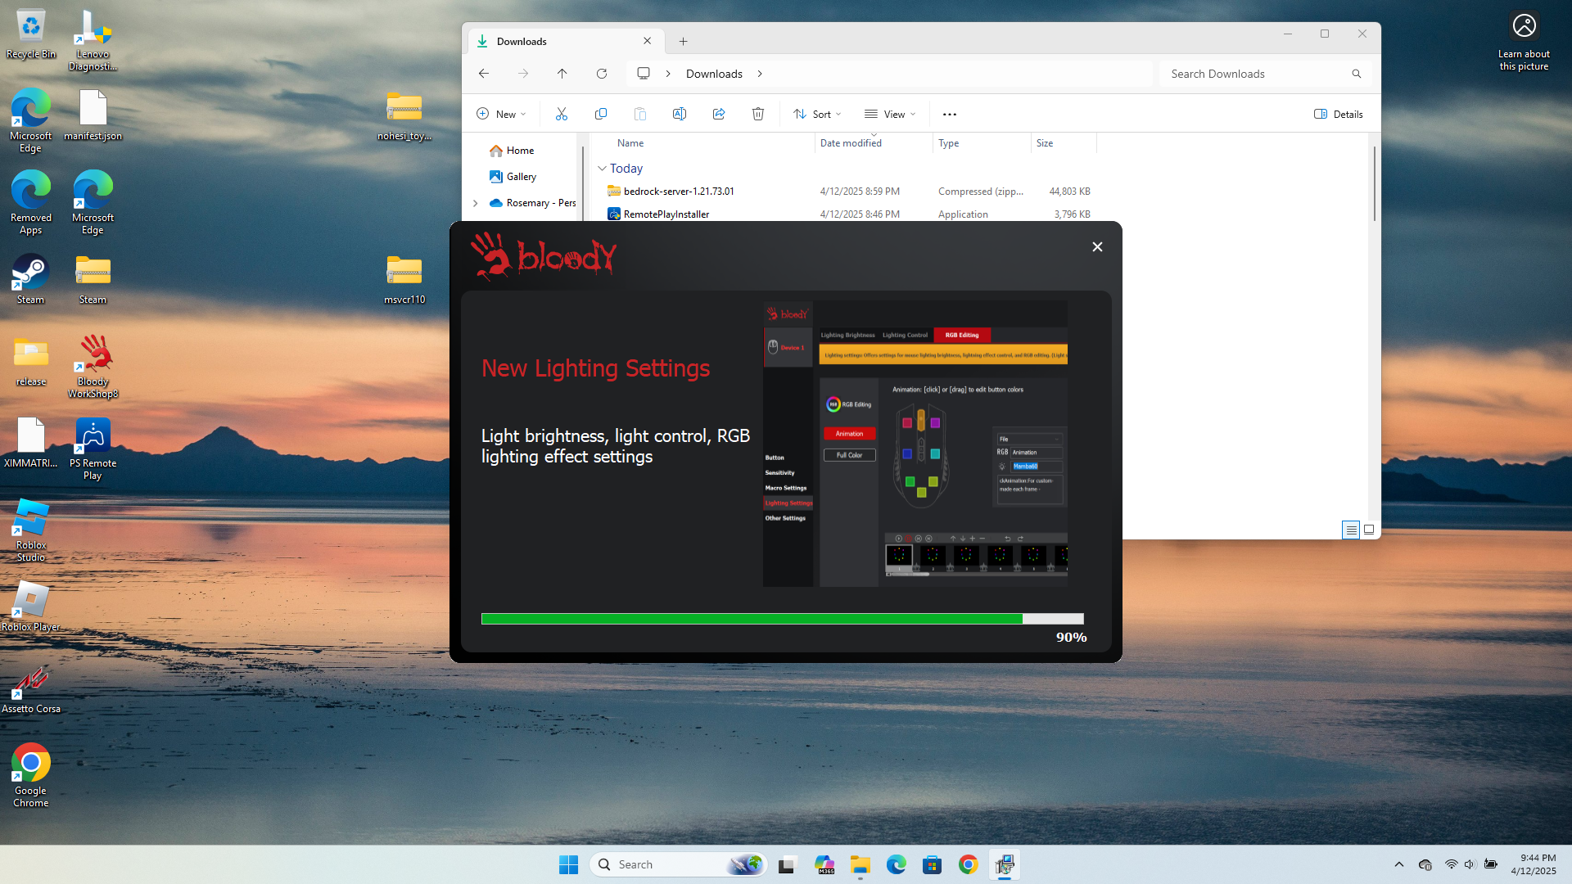Click the Learn about this picture icon

point(1524,40)
